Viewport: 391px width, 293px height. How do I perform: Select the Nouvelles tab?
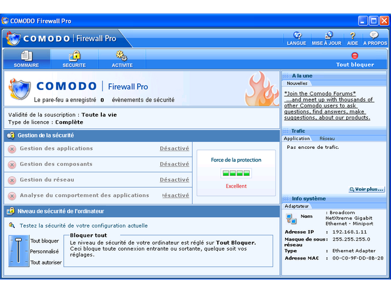297,83
